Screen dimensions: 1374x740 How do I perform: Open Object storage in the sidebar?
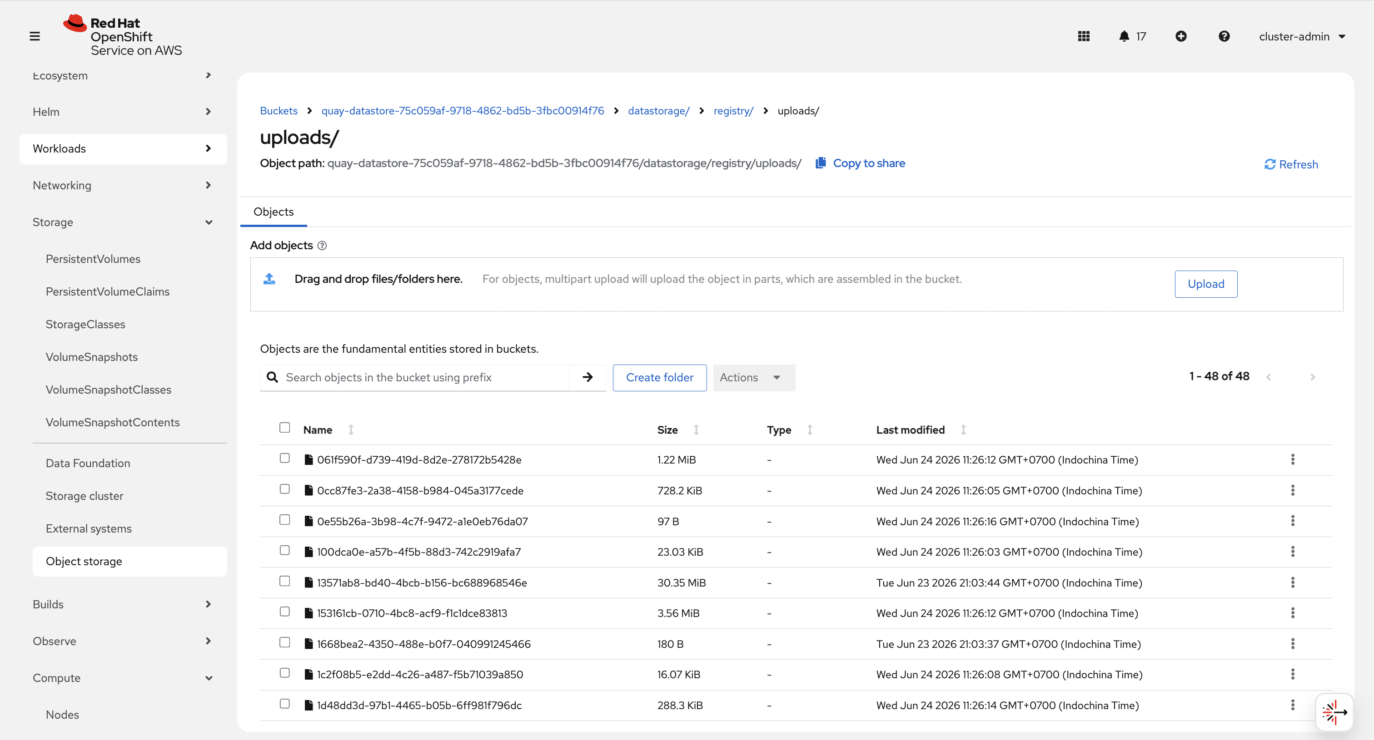click(129, 561)
